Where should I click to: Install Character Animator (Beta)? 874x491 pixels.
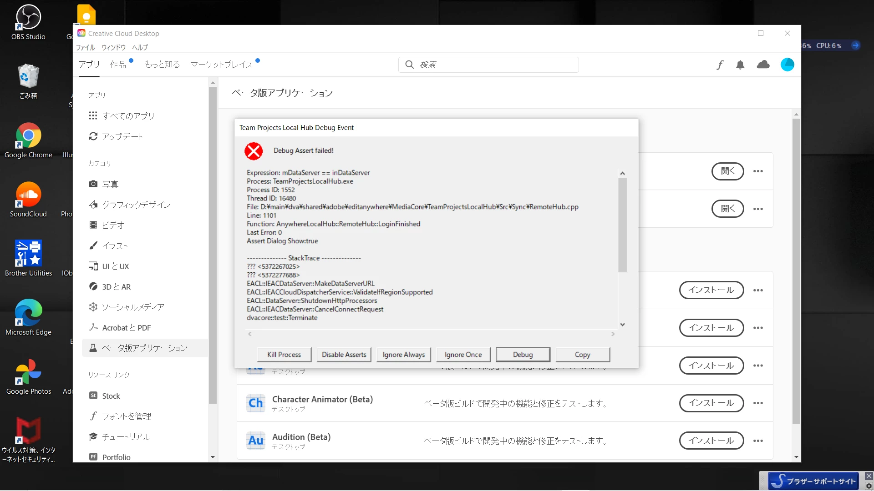(x=711, y=403)
